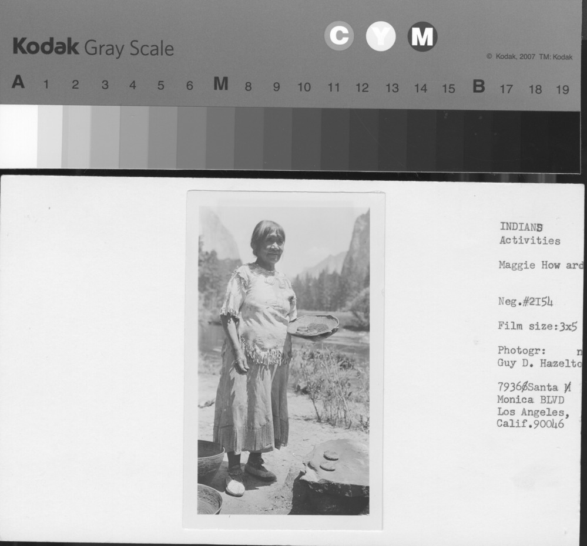Click the "Neg.#2154" negative number
The width and height of the screenshot is (587, 546).
coord(525,302)
